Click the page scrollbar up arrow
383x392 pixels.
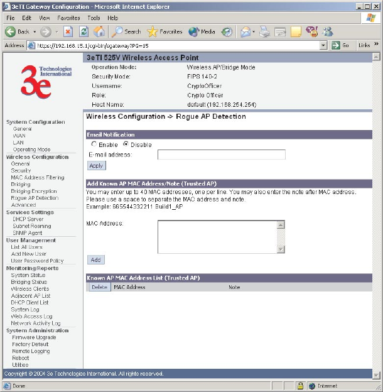point(376,57)
